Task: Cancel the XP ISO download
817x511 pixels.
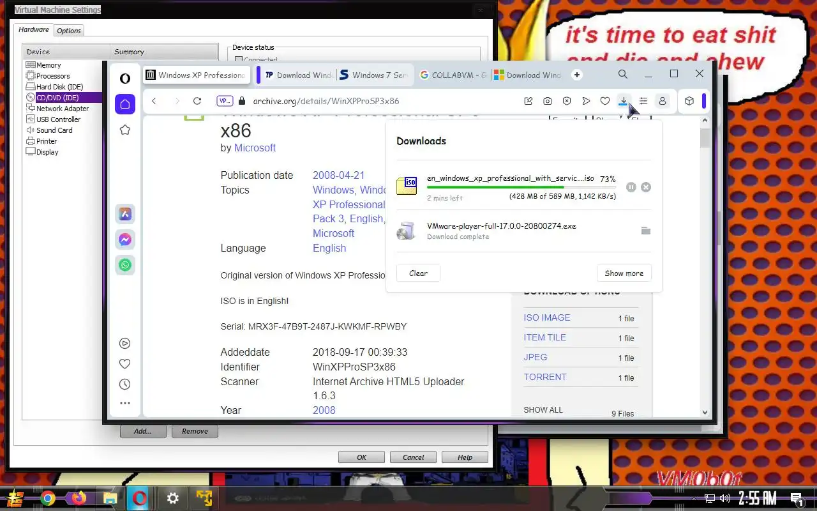Action: (646, 187)
